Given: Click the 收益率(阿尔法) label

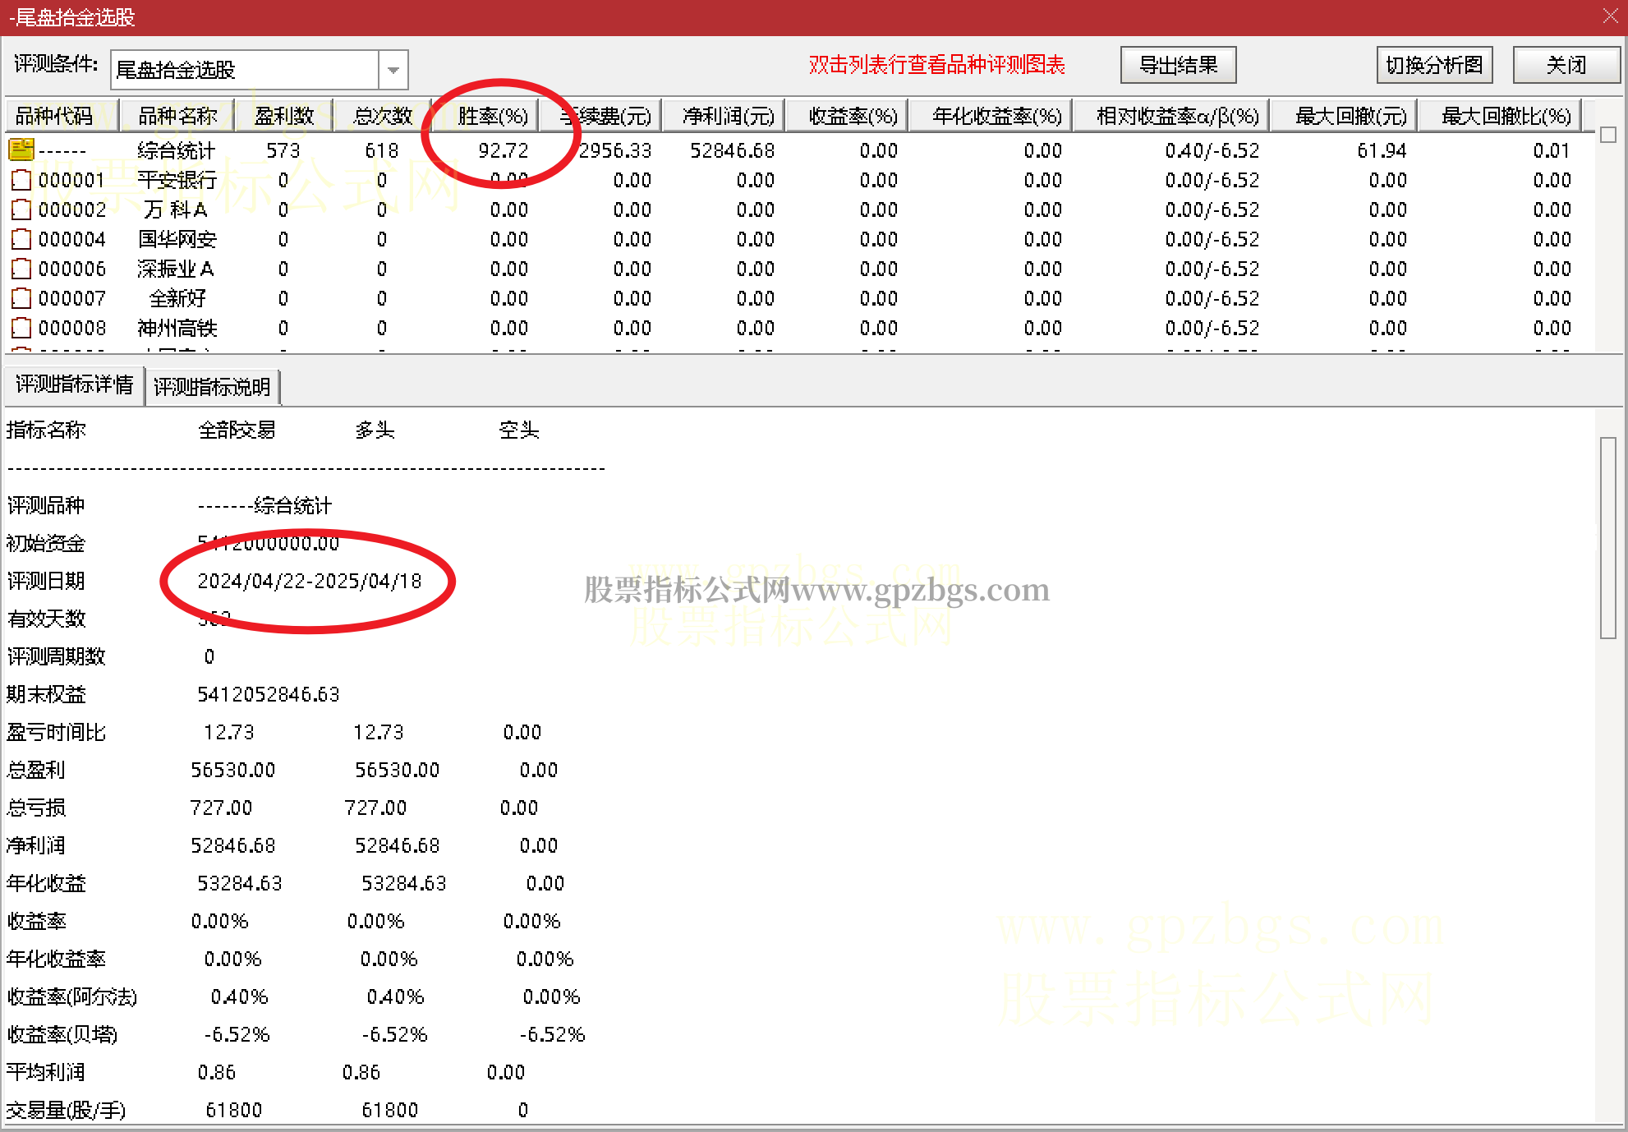Looking at the screenshot, I should [72, 996].
